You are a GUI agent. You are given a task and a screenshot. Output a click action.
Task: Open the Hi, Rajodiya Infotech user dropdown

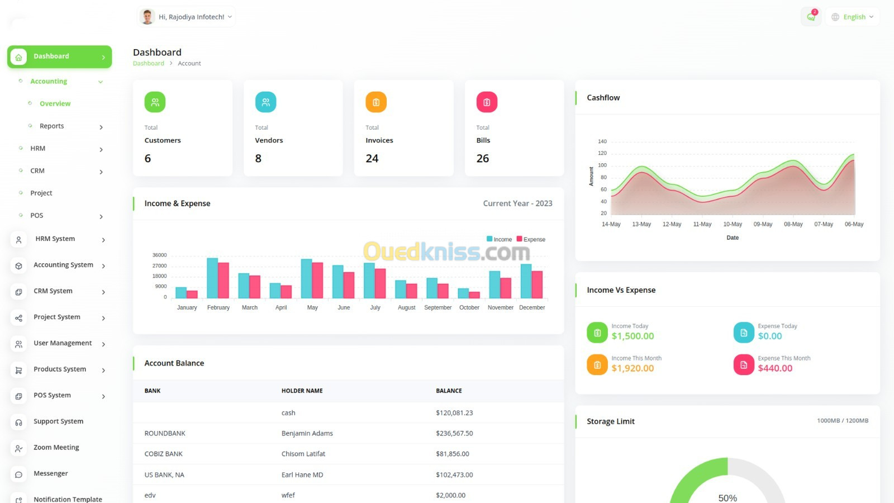pyautogui.click(x=187, y=17)
